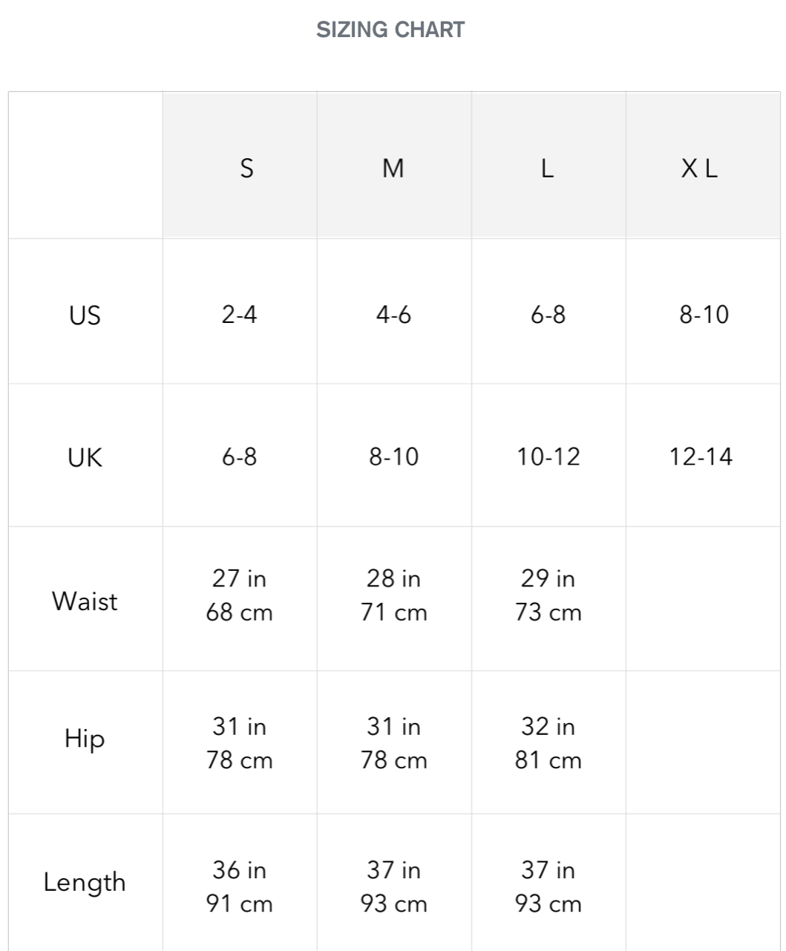Click the Waist row label

85,601
